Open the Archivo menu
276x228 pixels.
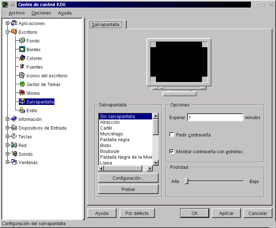17,13
